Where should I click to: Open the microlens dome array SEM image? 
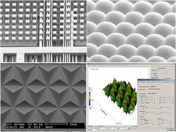131,31
